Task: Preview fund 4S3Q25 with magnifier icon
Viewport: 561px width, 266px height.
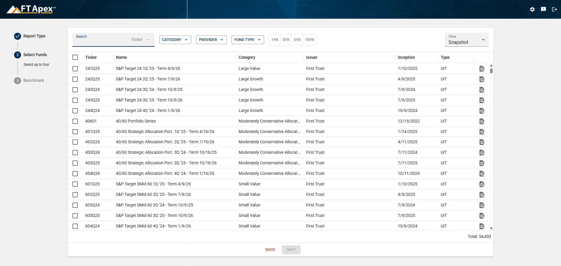Action: (482, 163)
